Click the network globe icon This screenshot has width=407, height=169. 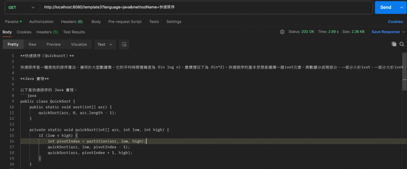point(282,32)
